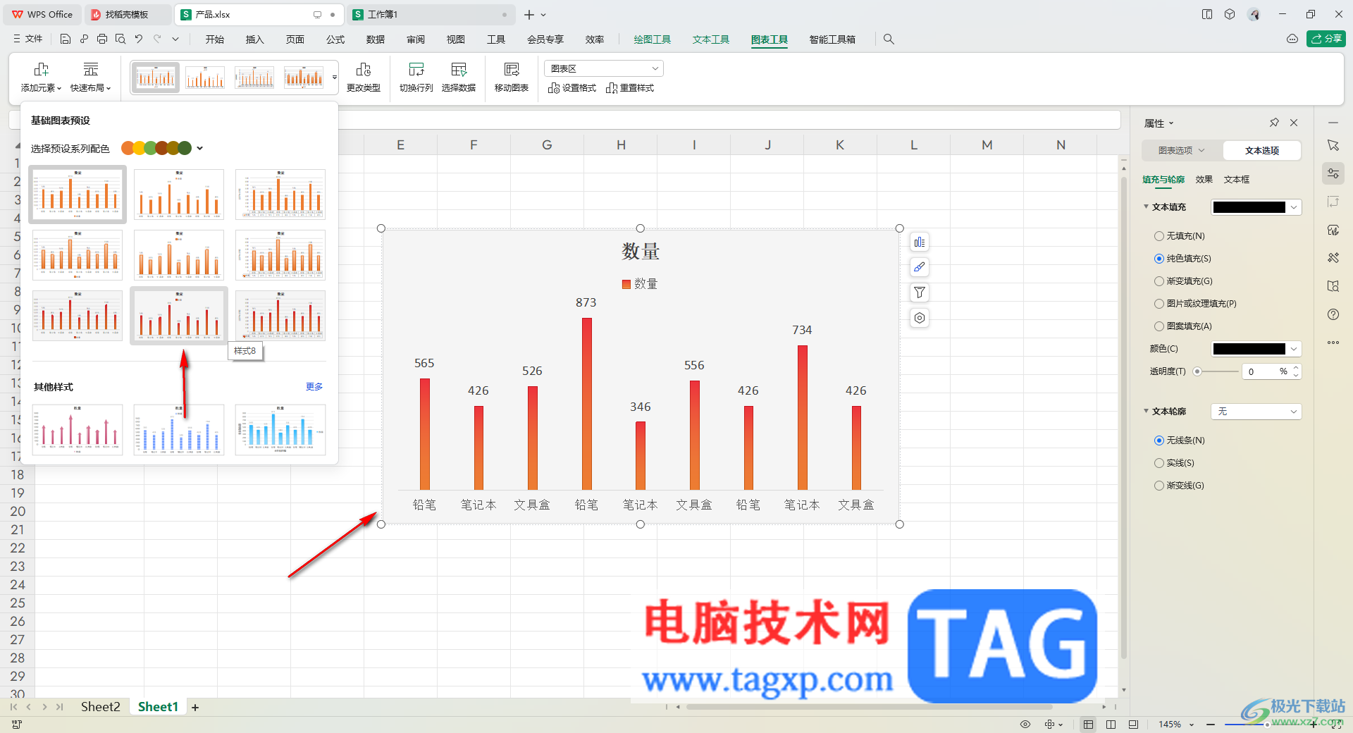Click the more options dots in right sidebar
This screenshot has width=1353, height=733.
coord(1333,343)
